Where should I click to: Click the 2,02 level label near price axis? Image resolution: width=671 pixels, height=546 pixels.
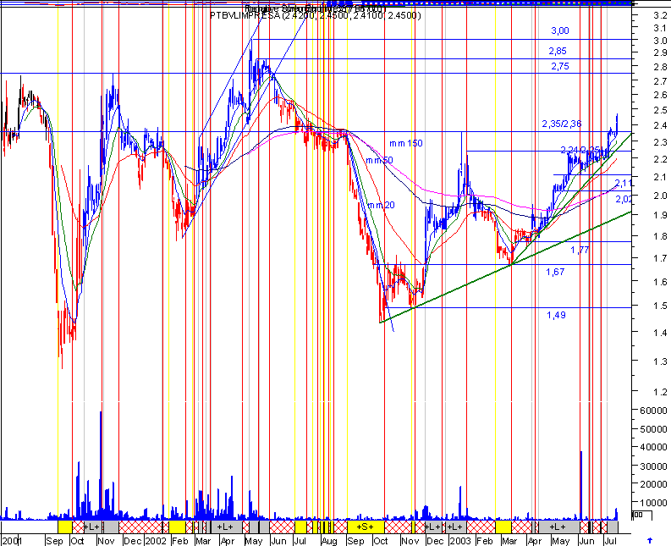click(624, 199)
